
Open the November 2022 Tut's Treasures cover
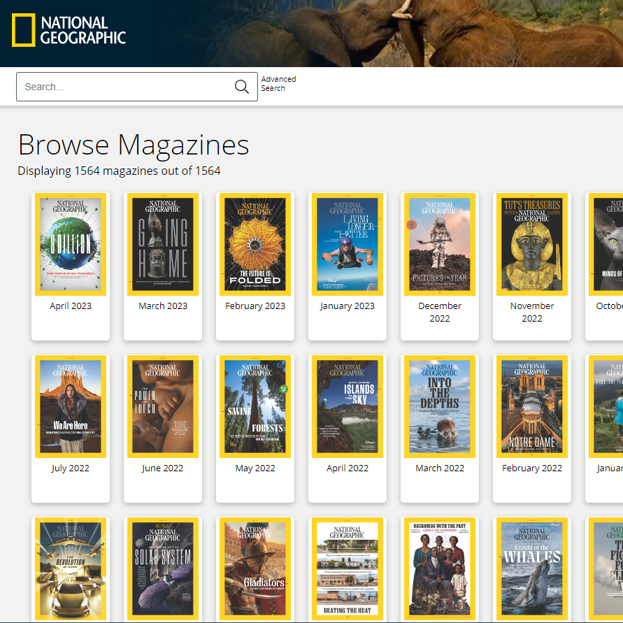click(x=531, y=244)
